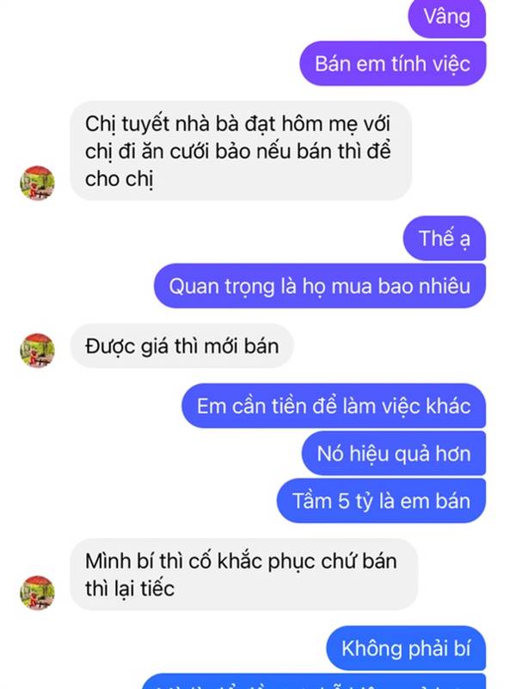Select the 'Không phải bí' sent bubble
The image size is (516, 689).
406,649
